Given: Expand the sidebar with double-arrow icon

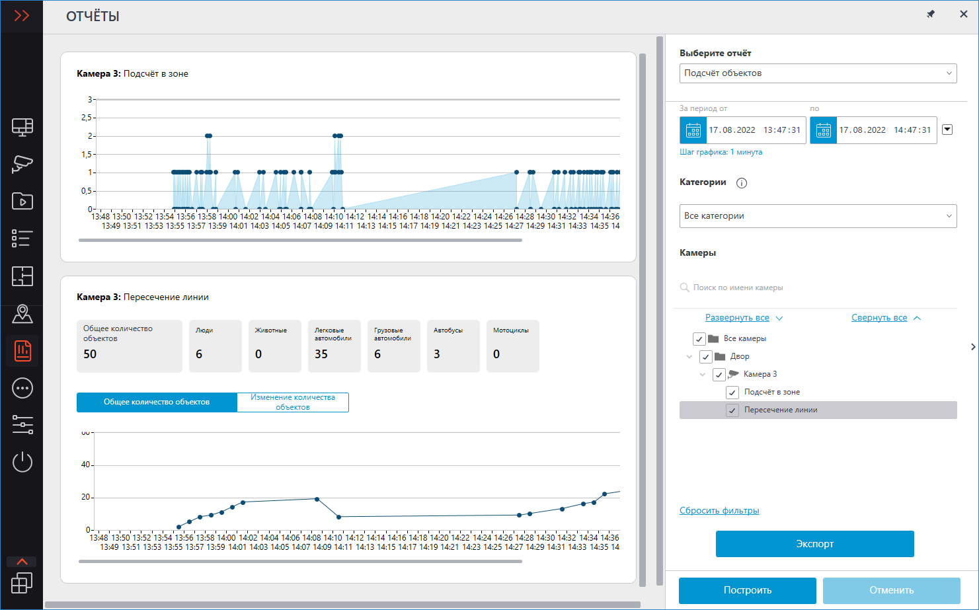Looking at the screenshot, I should [x=22, y=16].
